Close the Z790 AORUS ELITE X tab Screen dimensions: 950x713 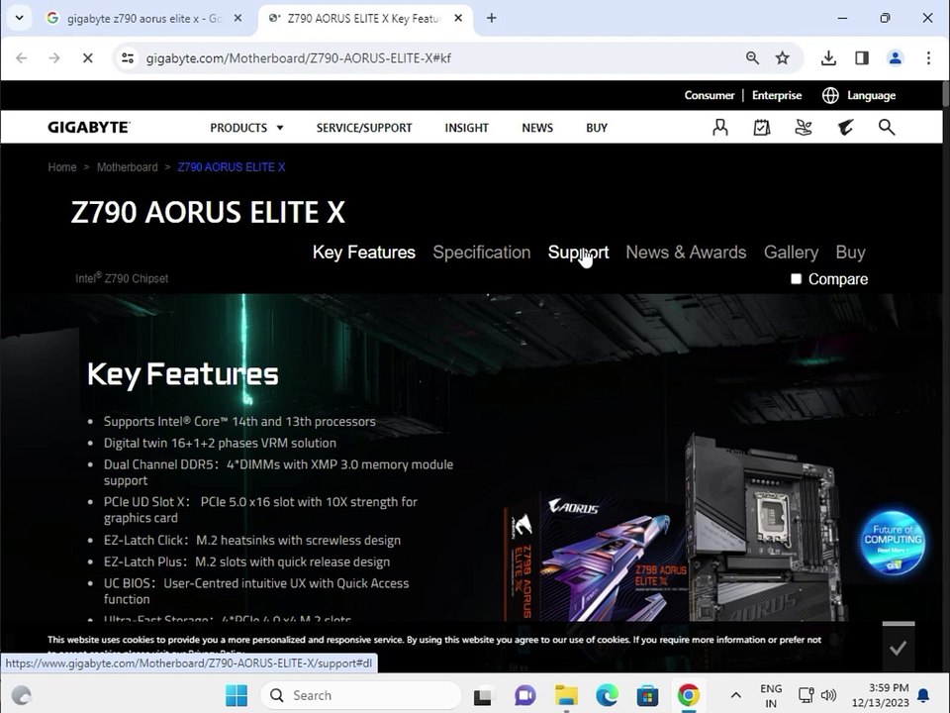click(x=458, y=18)
